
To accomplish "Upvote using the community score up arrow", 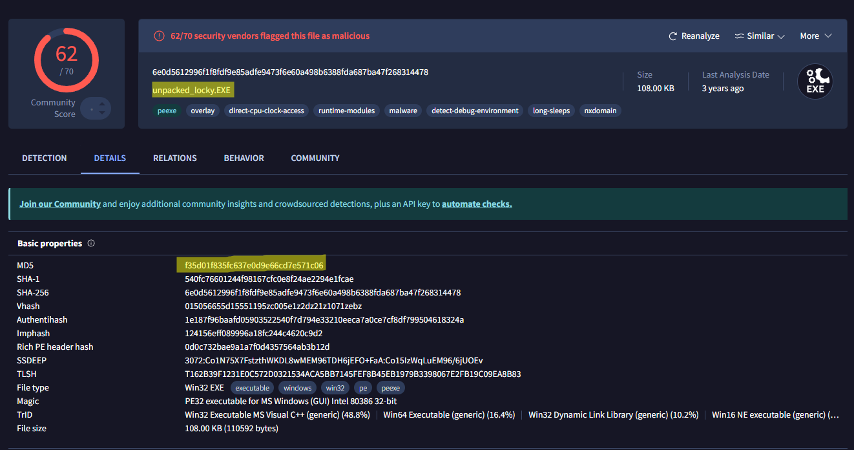I will coord(102,103).
